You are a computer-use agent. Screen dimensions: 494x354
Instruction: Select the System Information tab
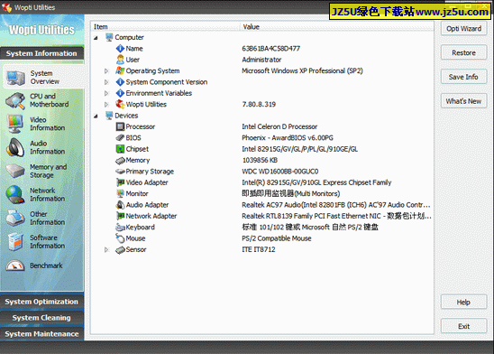[41, 53]
